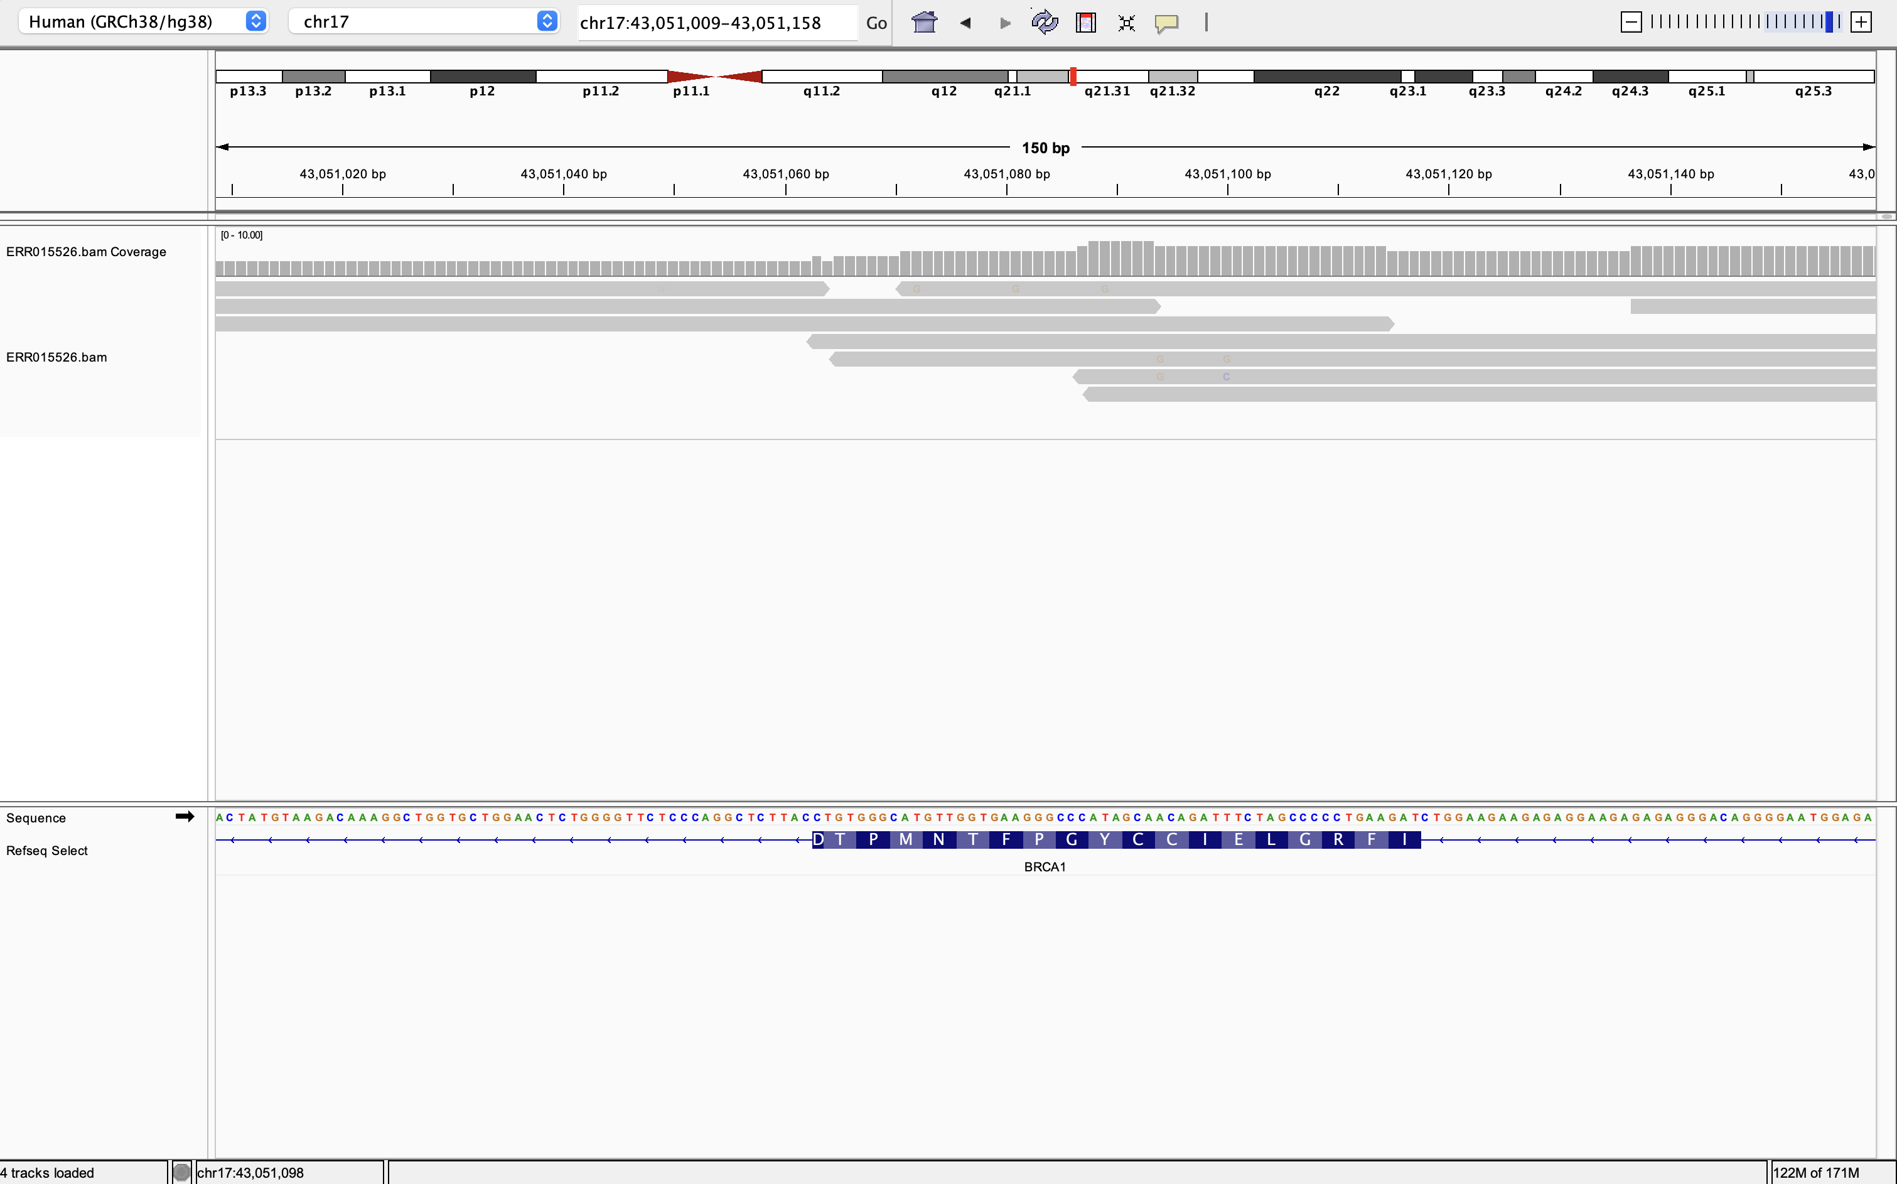Click the Go button
The height and width of the screenshot is (1184, 1897).
(876, 23)
